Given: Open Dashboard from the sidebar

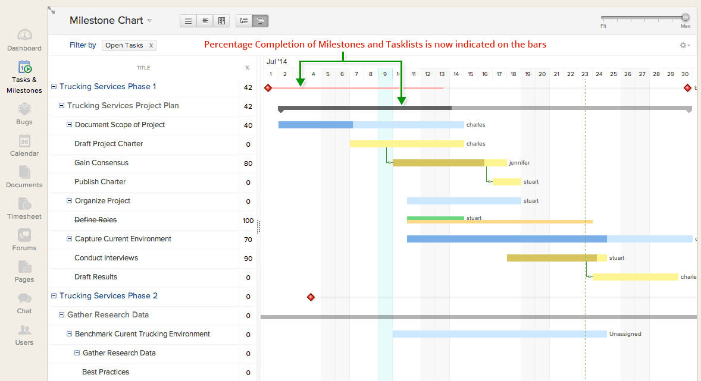Looking at the screenshot, I should pyautogui.click(x=24, y=39).
